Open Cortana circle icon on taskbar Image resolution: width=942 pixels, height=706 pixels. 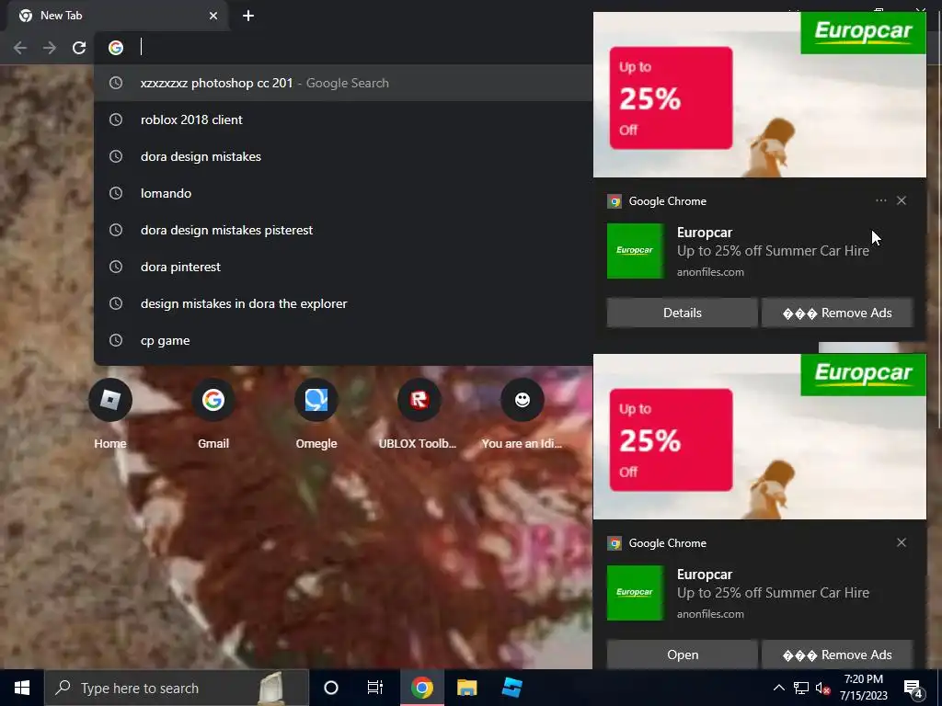[x=331, y=688]
